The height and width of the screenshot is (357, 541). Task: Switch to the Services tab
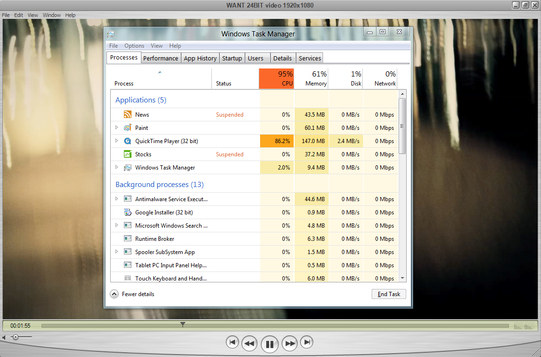pos(310,58)
